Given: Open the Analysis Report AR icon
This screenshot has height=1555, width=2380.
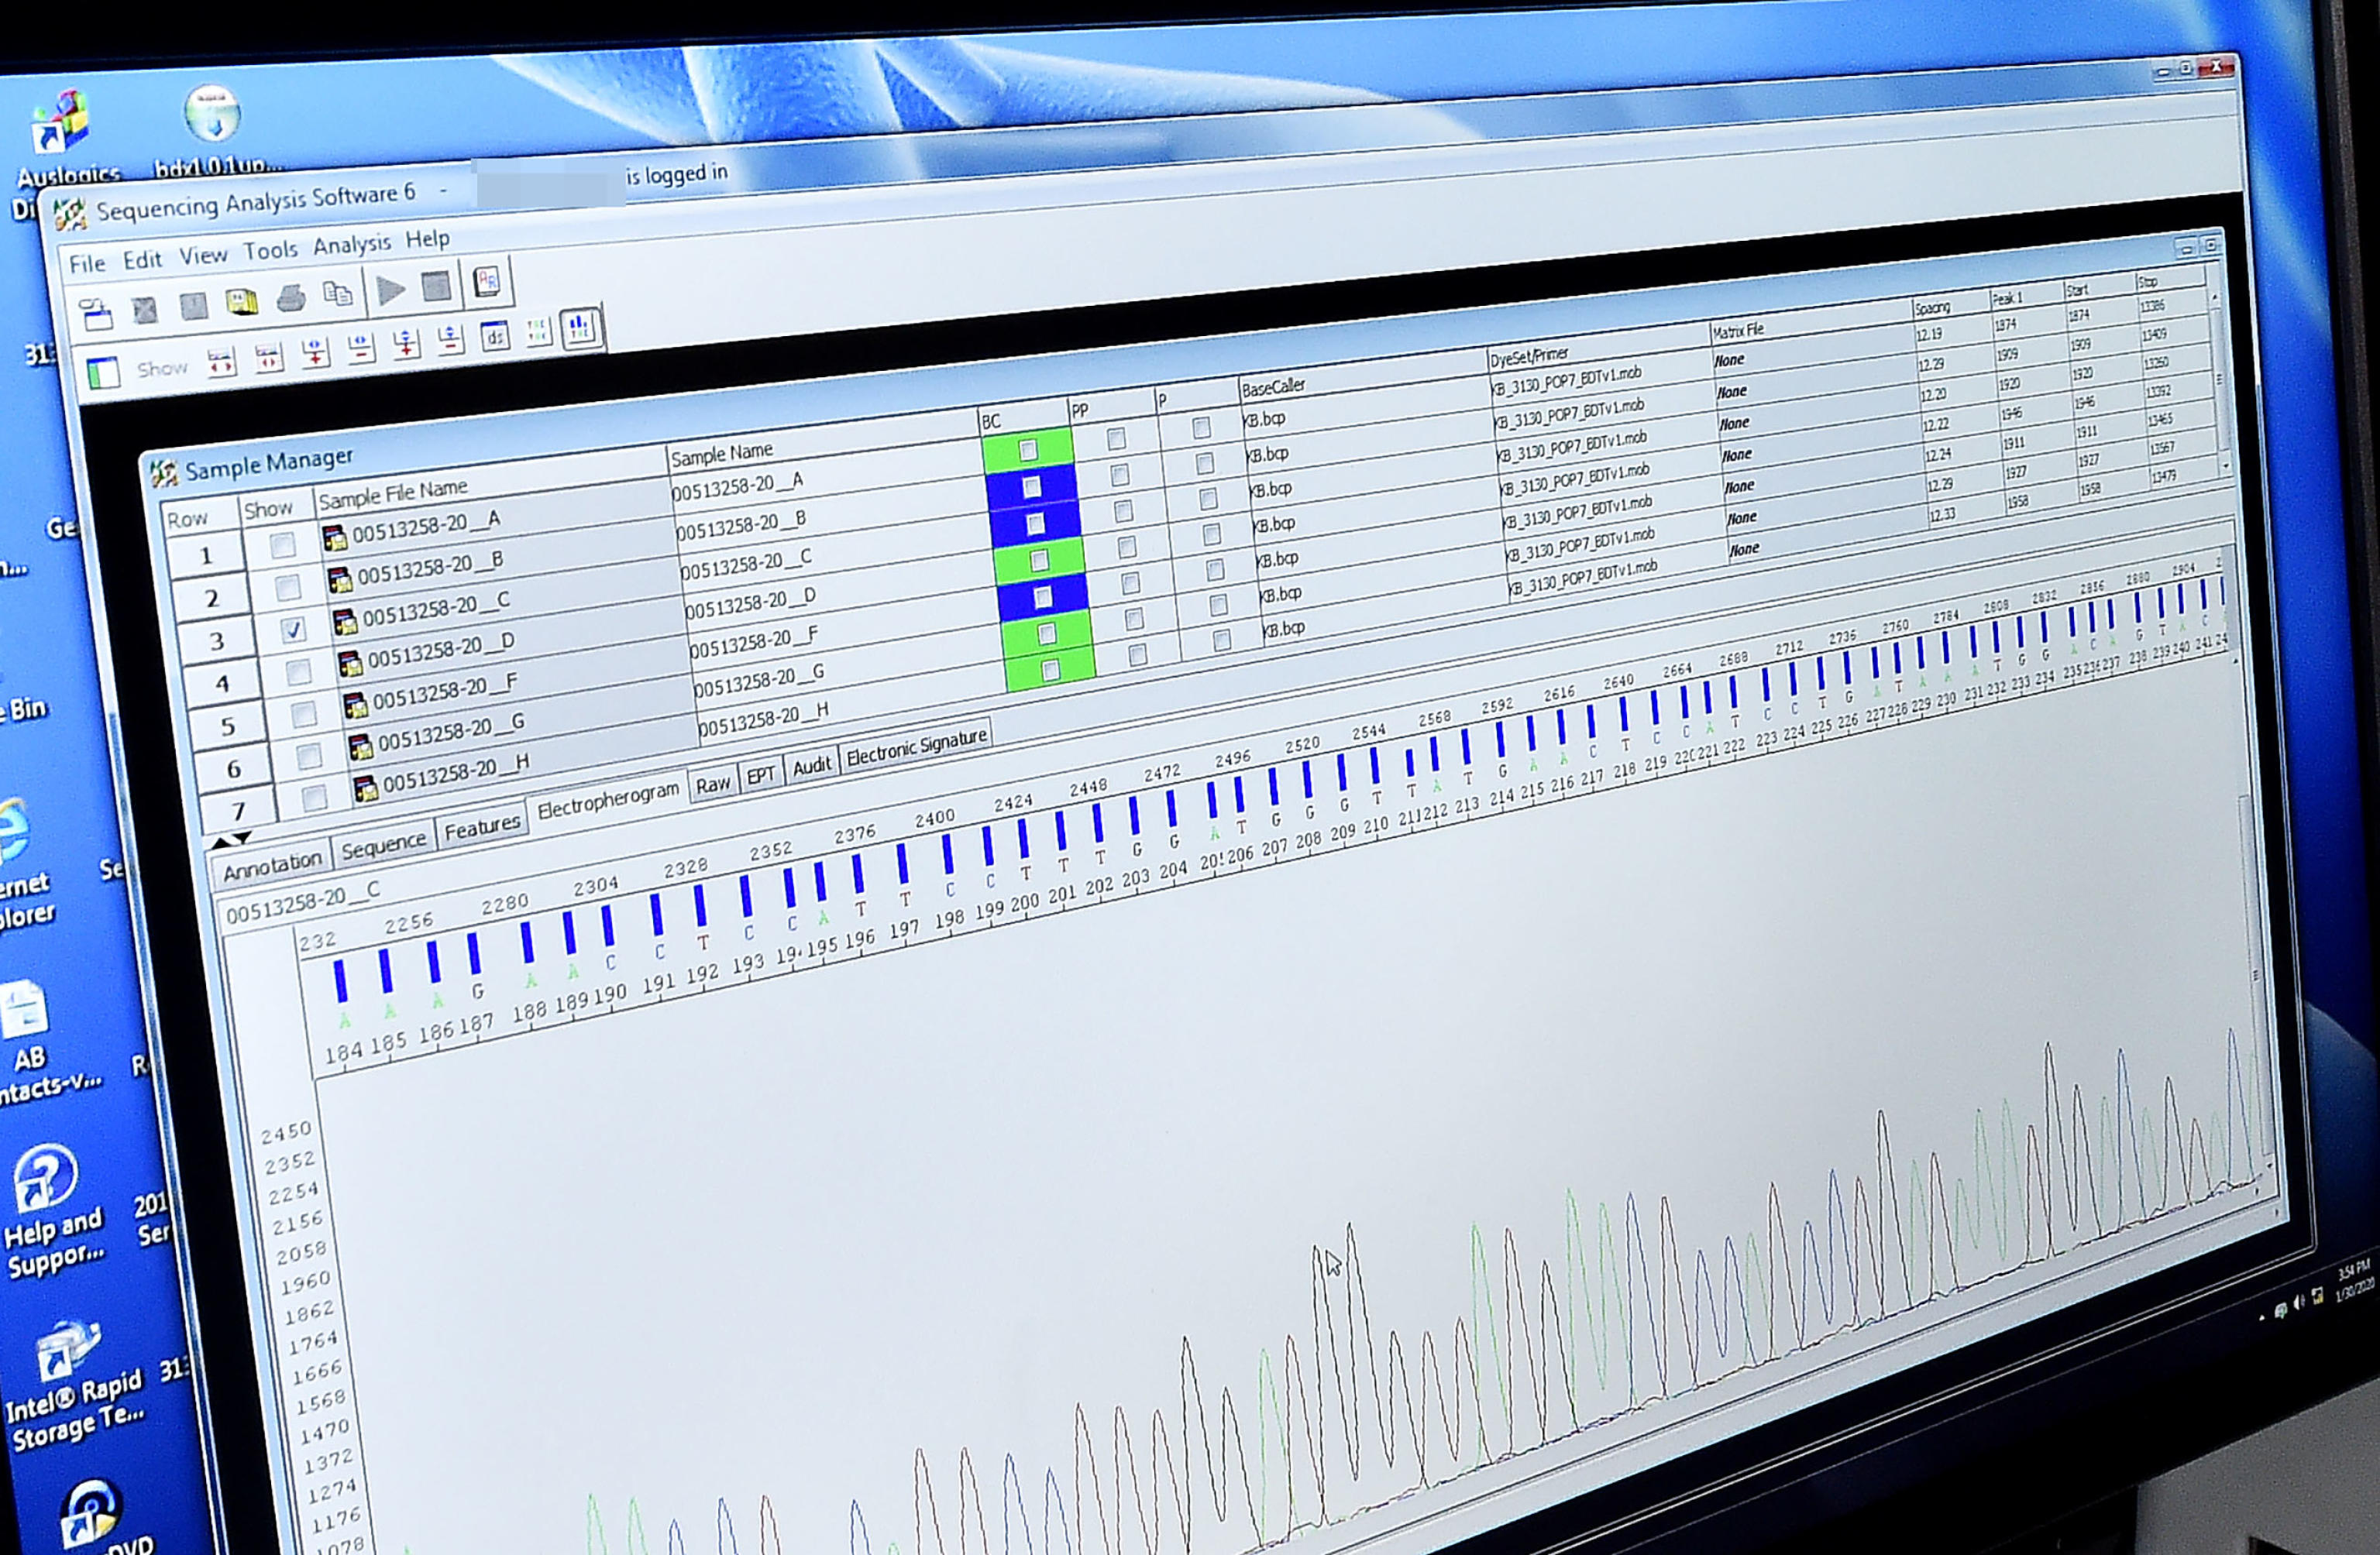Looking at the screenshot, I should pyautogui.click(x=487, y=282).
